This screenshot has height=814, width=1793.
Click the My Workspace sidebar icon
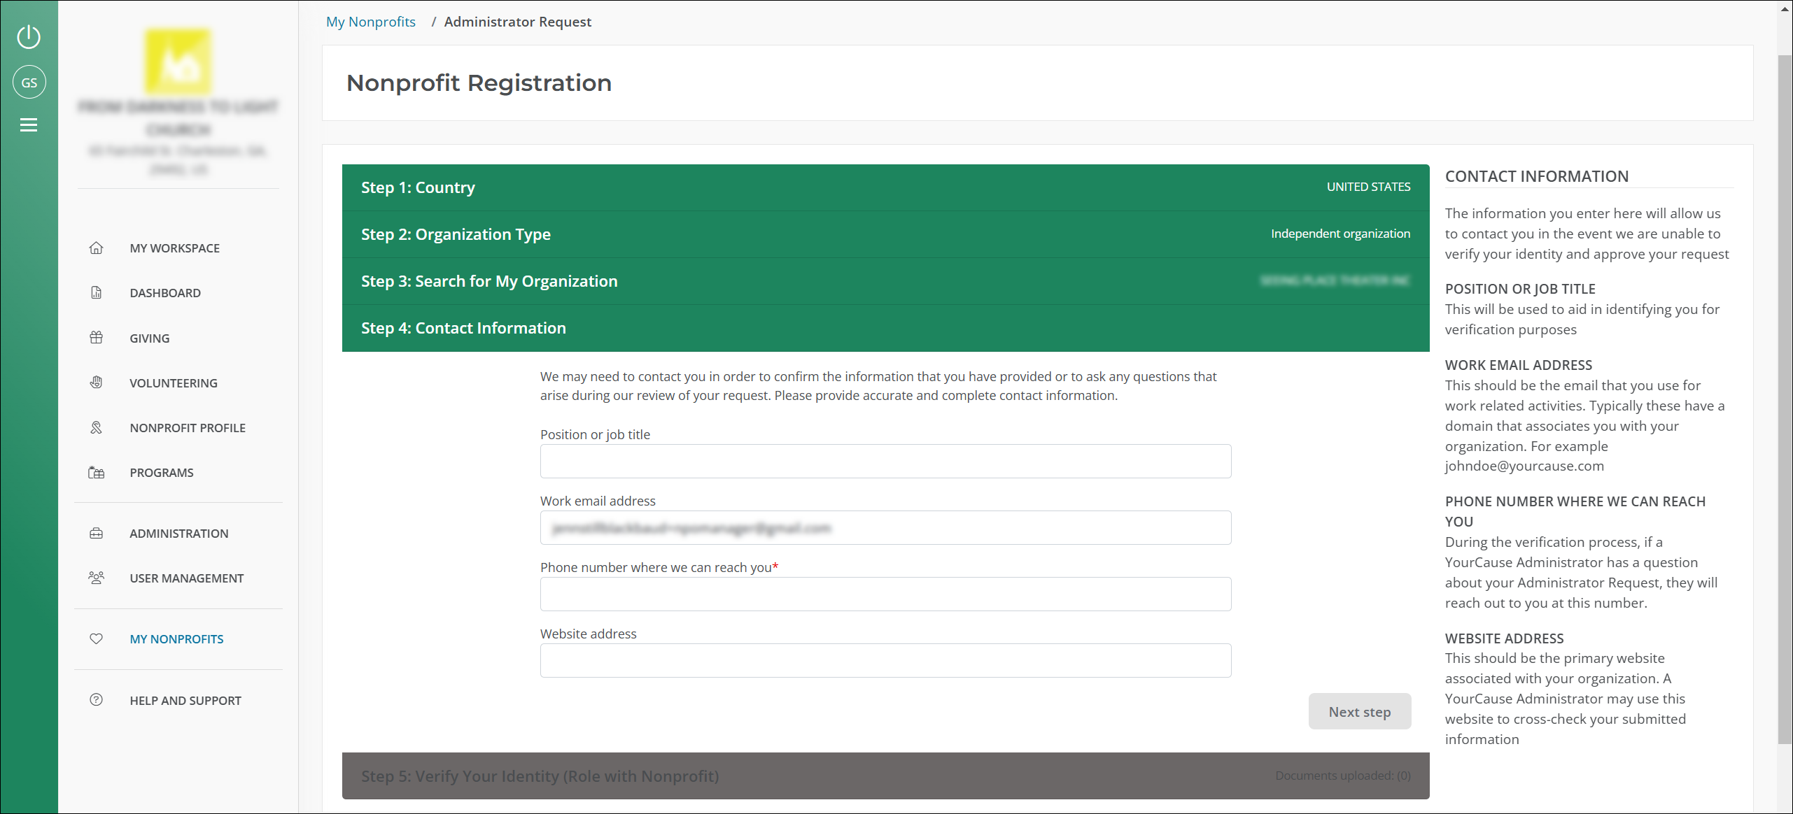pos(96,248)
